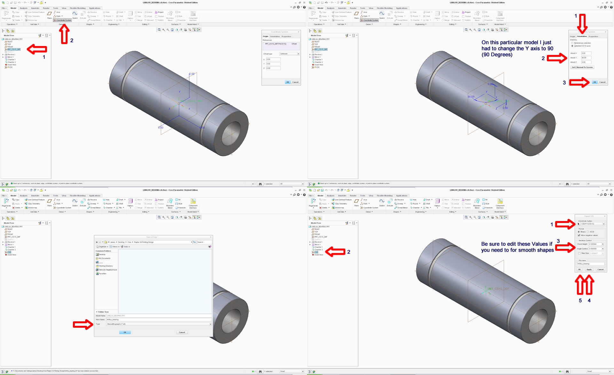Enable the Step Size checkbox
This screenshot has width=614, height=375.
pos(579,253)
